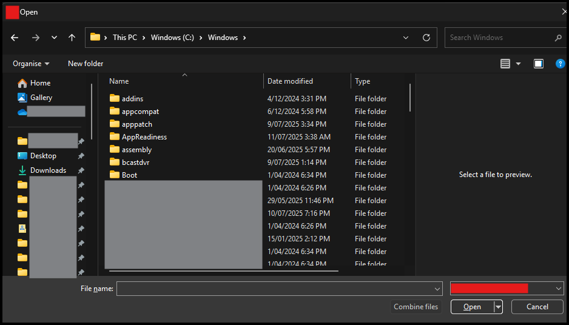Image resolution: width=569 pixels, height=325 pixels.
Task: Expand the Open button split arrow
Action: (498, 307)
